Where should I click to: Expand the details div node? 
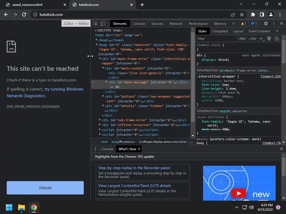click(x=103, y=105)
